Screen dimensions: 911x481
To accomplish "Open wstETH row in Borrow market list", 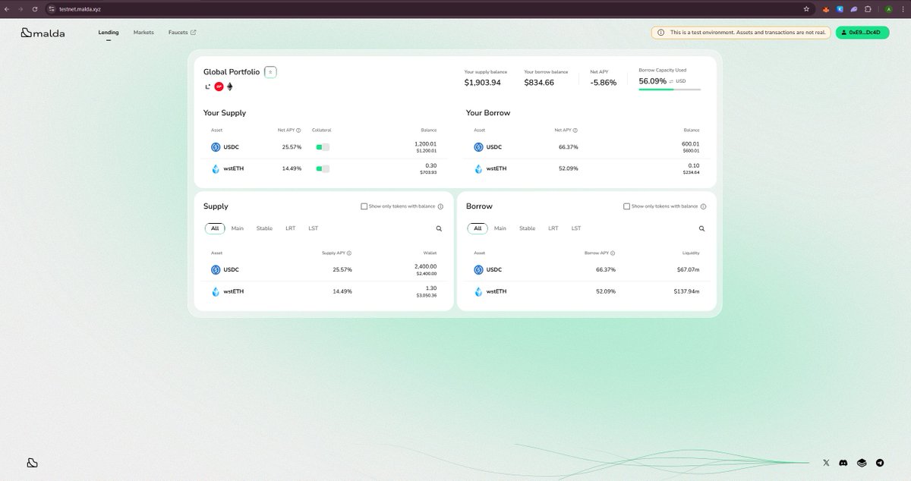I will [x=587, y=292].
